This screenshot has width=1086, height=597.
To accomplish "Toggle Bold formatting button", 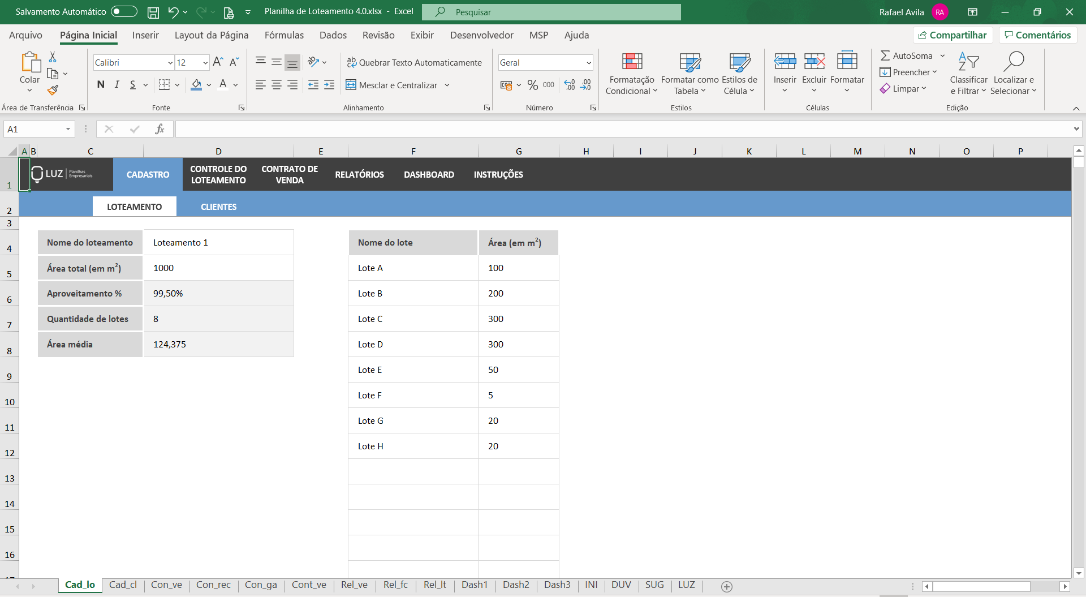I will 101,85.
